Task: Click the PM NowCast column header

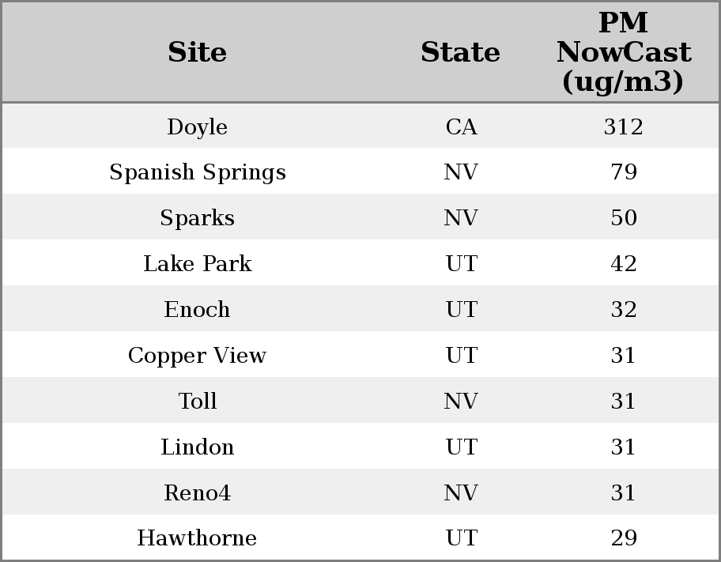Action: tap(623, 52)
